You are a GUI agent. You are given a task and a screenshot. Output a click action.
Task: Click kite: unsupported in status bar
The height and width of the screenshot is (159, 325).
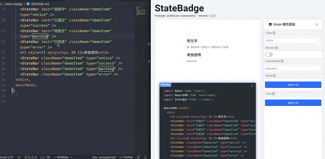104,157
